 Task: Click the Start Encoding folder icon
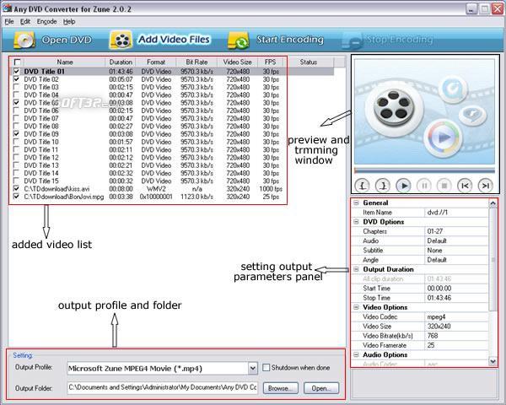point(239,40)
